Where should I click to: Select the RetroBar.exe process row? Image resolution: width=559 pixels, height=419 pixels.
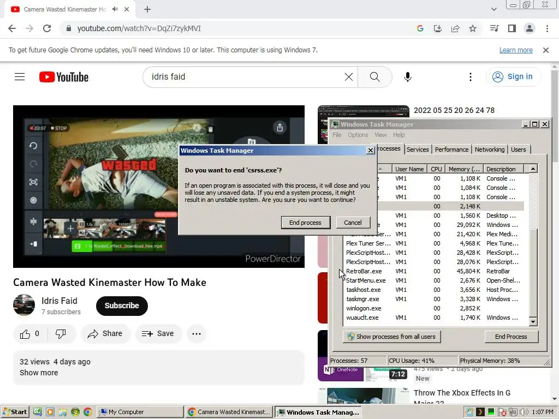433,271
